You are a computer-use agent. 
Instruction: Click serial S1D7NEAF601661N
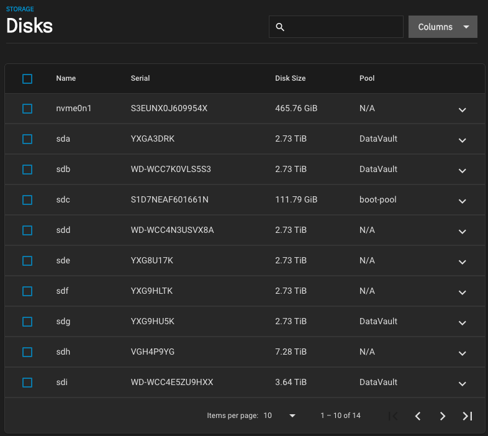pyautogui.click(x=169, y=199)
